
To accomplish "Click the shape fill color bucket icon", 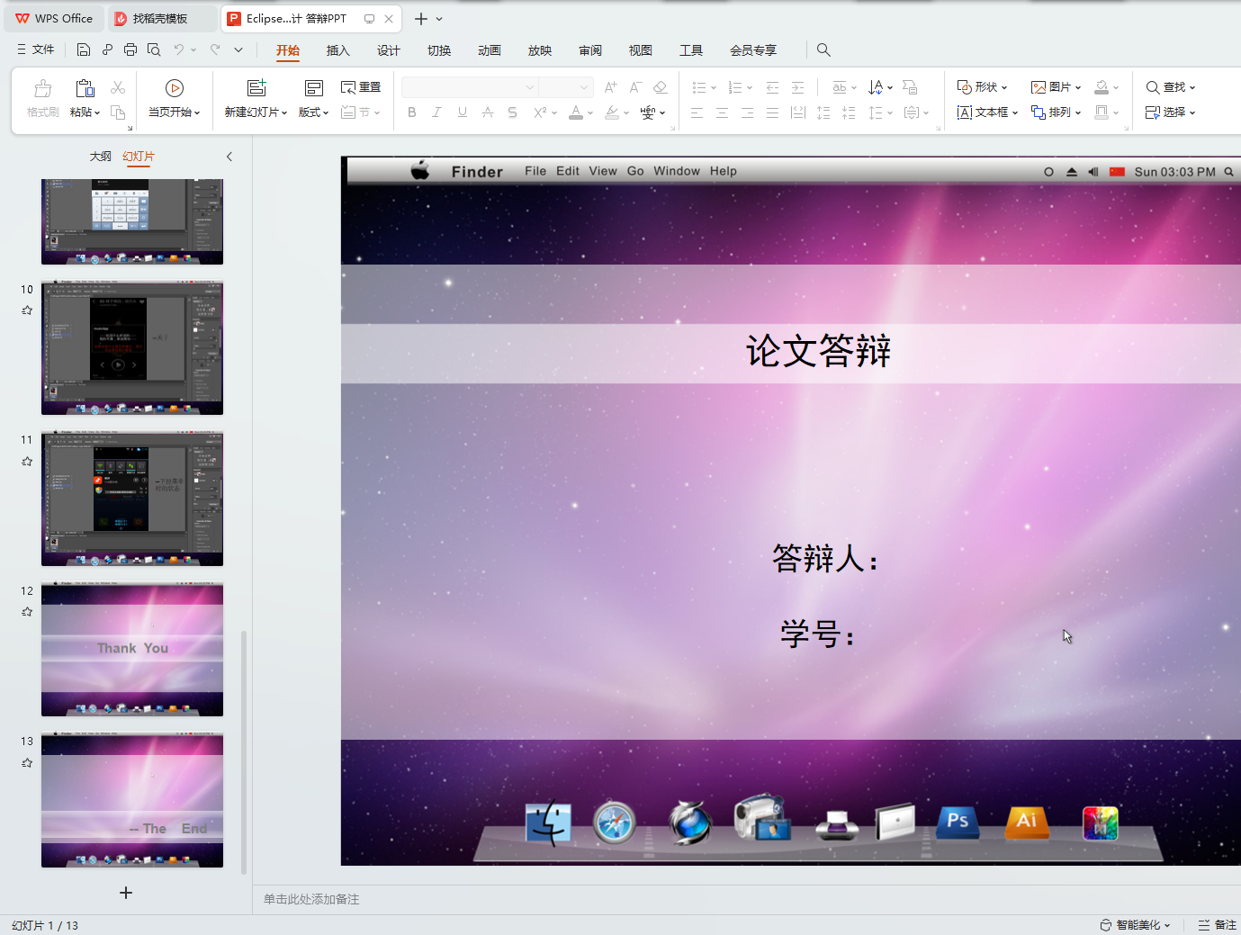I will pyautogui.click(x=1102, y=87).
